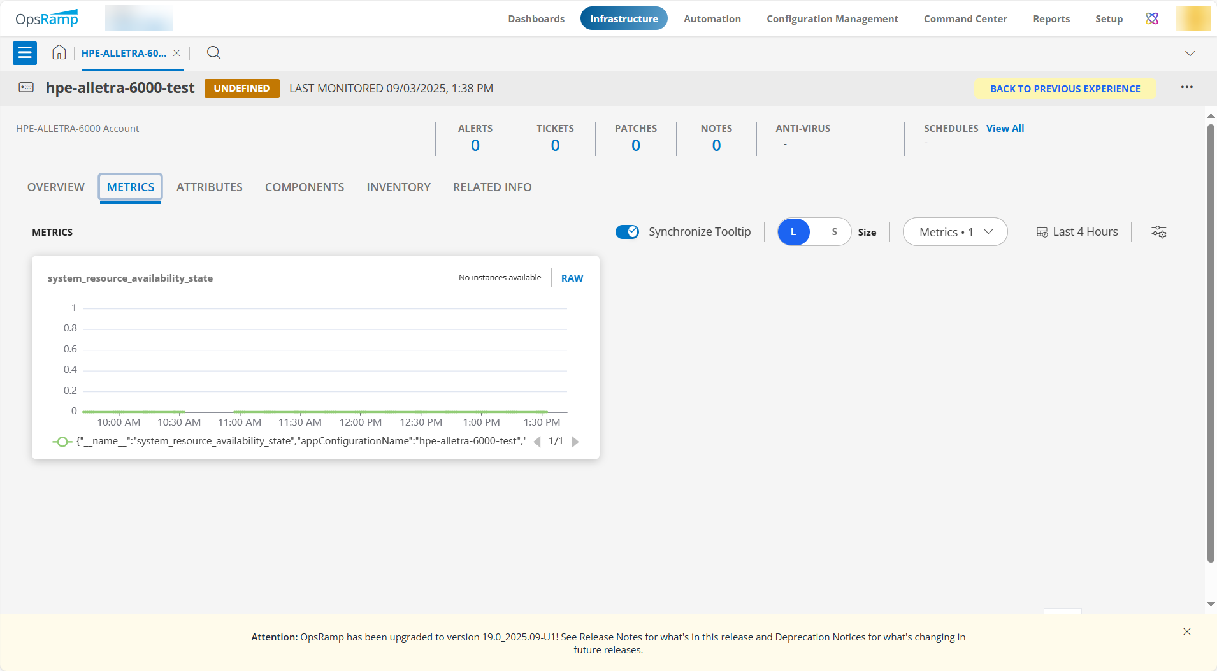Open the Reports menu
Screen dimensions: 1217x671
click(1051, 18)
